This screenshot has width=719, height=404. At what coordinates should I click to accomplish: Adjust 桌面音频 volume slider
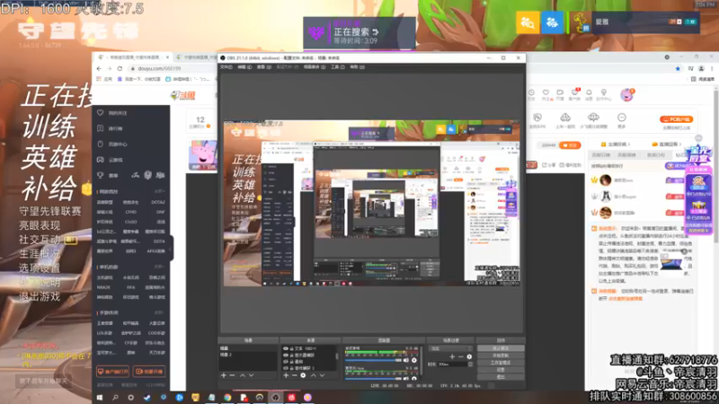pos(374,361)
